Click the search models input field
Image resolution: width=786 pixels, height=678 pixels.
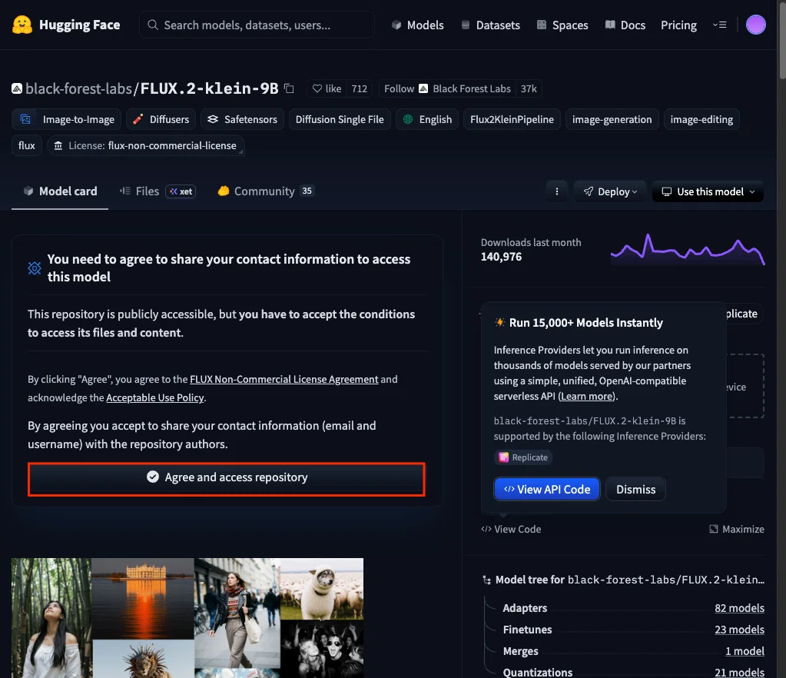tap(257, 25)
